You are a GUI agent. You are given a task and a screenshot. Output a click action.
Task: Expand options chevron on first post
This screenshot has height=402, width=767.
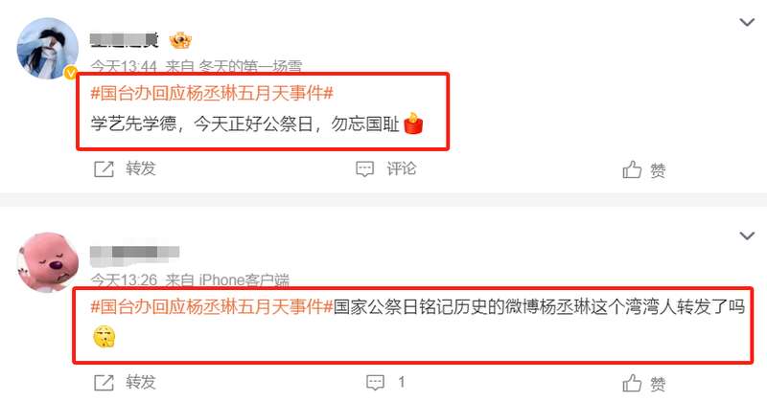(747, 22)
